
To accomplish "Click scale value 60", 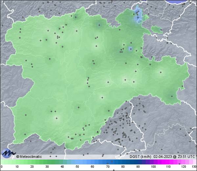I will (x=93, y=167).
